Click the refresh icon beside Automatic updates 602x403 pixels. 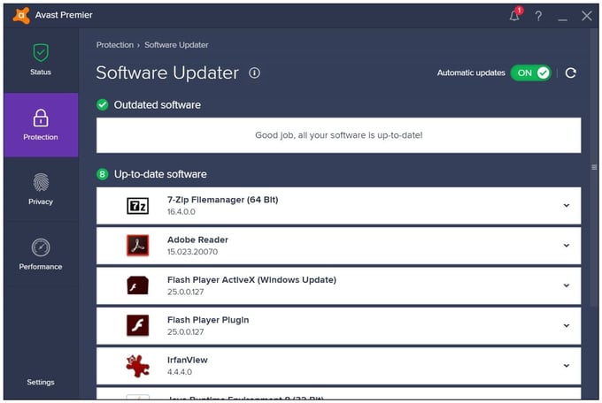(570, 73)
